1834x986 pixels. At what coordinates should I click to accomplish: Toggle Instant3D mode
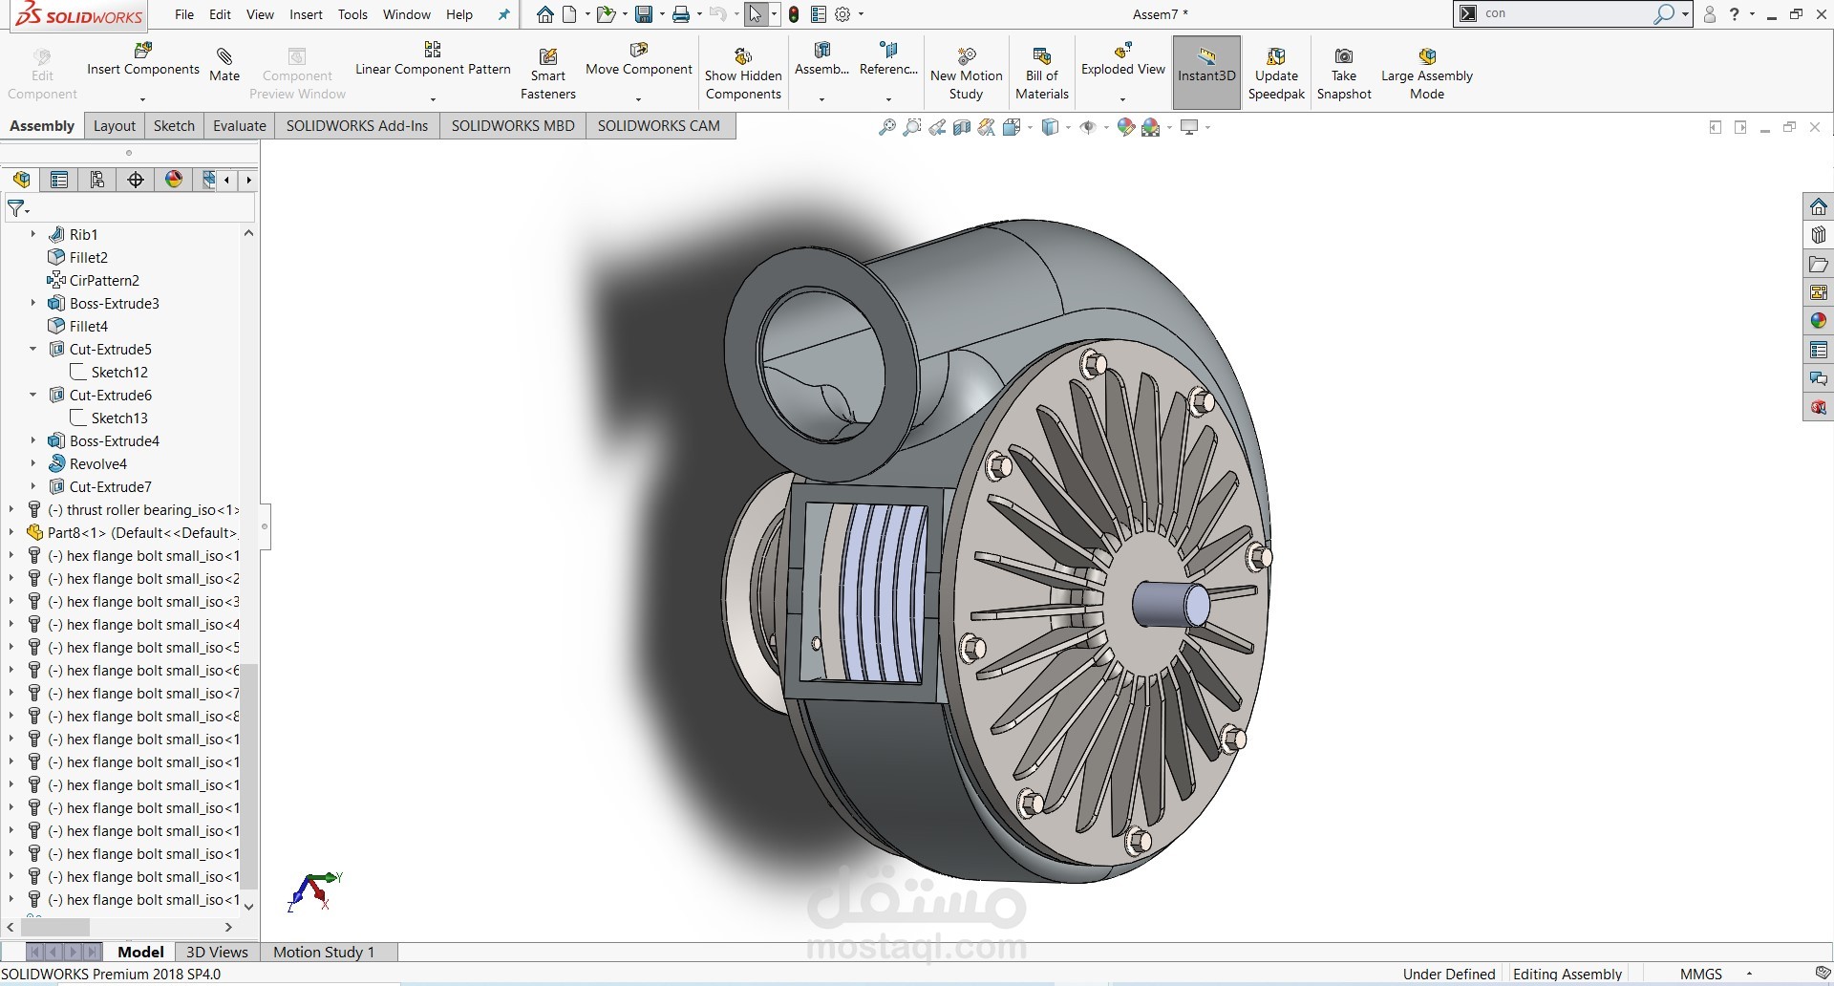(x=1206, y=73)
